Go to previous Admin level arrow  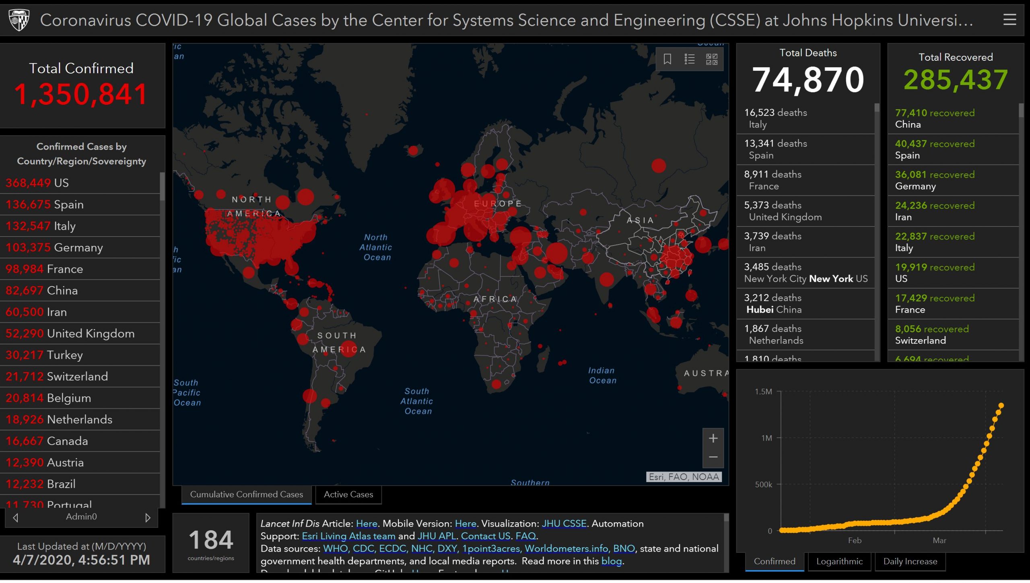tap(15, 517)
